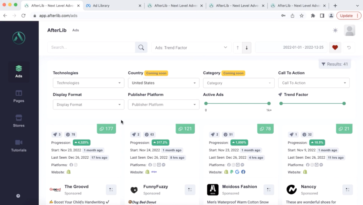This screenshot has width=363, height=205.
Task: Click the help question mark icon
Action: [x=18, y=196]
